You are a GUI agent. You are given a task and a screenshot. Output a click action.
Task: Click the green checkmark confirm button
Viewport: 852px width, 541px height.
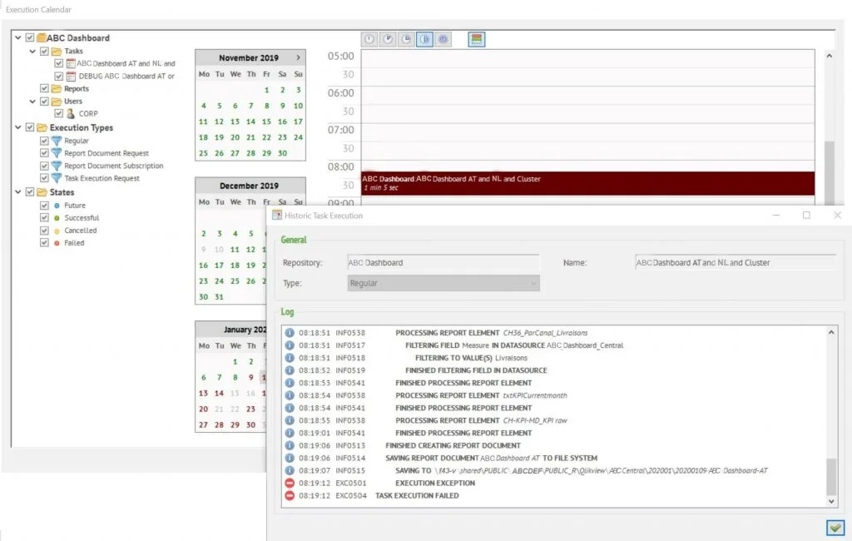tap(835, 528)
